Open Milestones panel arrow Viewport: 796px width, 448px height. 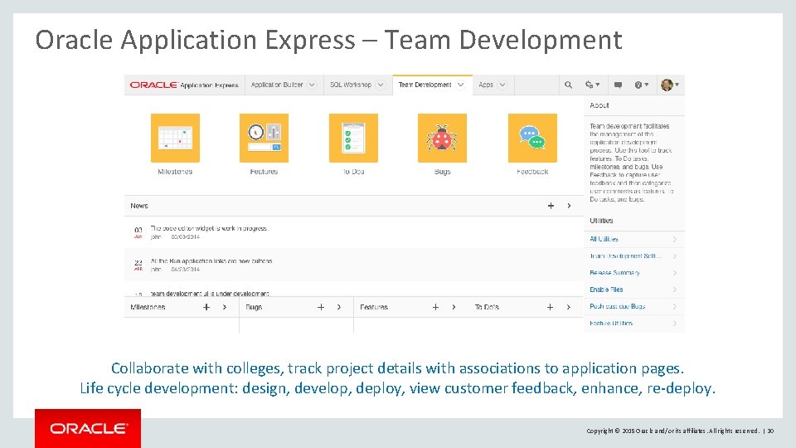coord(225,307)
